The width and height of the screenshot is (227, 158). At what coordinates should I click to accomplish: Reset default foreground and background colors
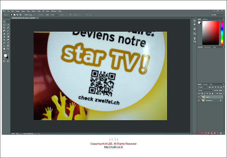point(4,58)
